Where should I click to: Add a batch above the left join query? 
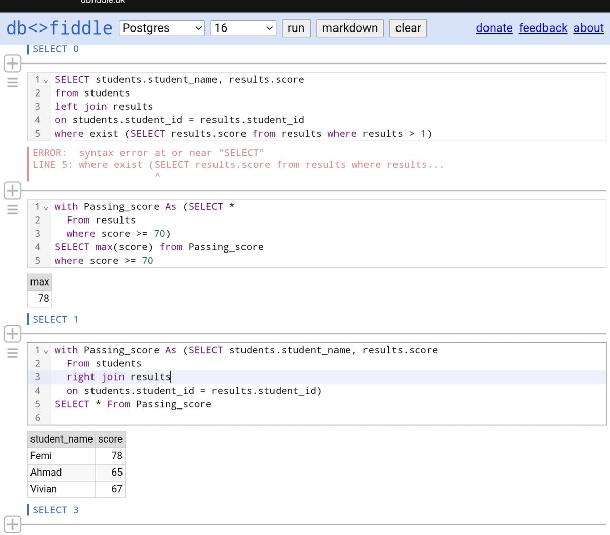pos(12,64)
